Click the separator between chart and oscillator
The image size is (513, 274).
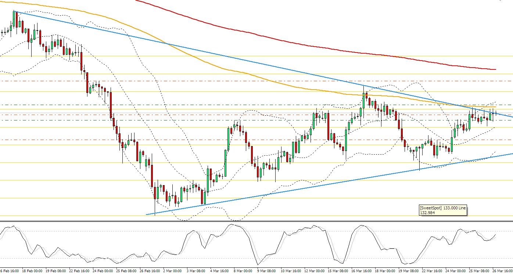256,221
